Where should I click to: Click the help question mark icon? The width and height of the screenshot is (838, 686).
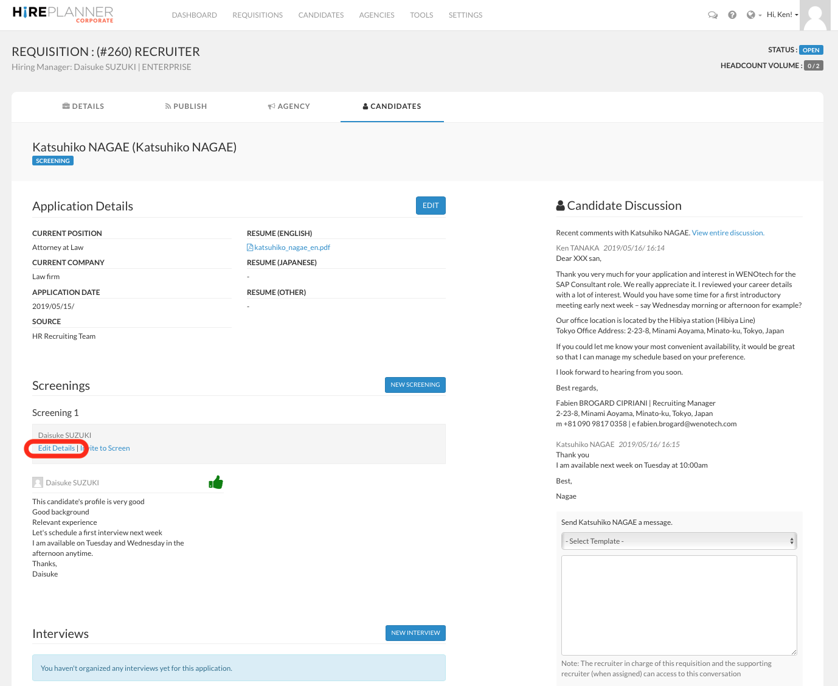[x=732, y=15]
